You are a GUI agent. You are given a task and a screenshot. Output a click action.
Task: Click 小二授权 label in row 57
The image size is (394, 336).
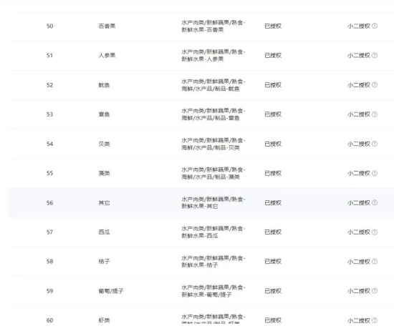tap(359, 232)
